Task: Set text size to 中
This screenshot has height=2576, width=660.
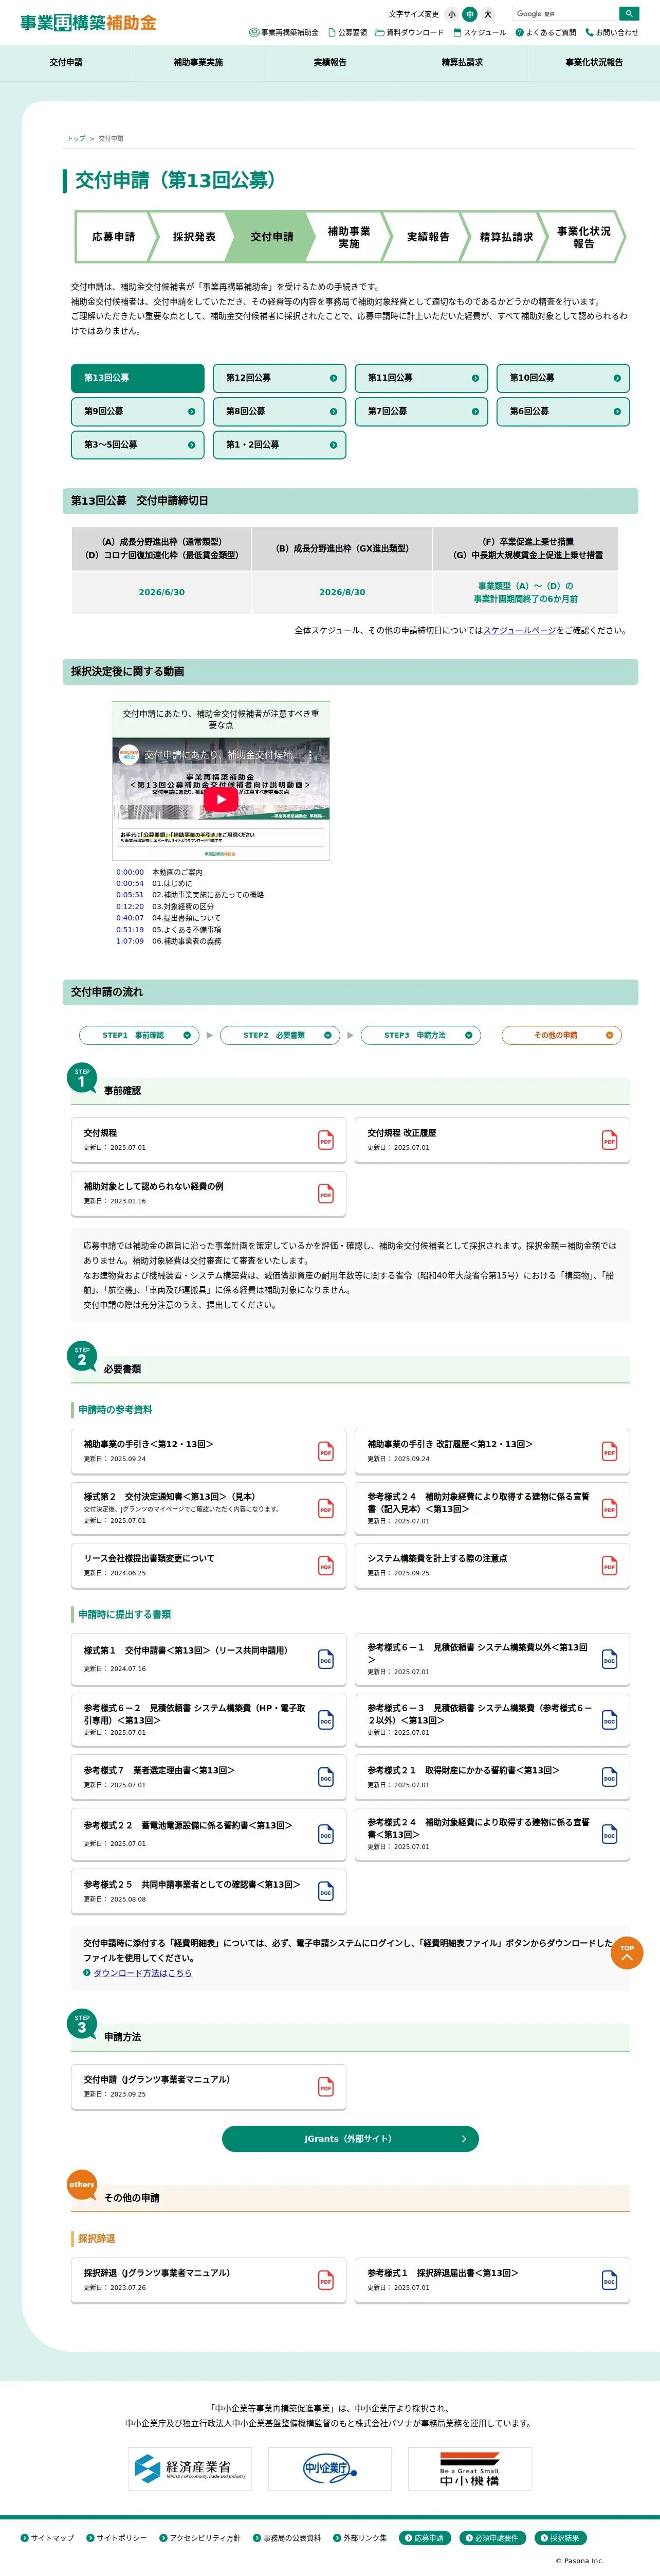Action: 469,14
